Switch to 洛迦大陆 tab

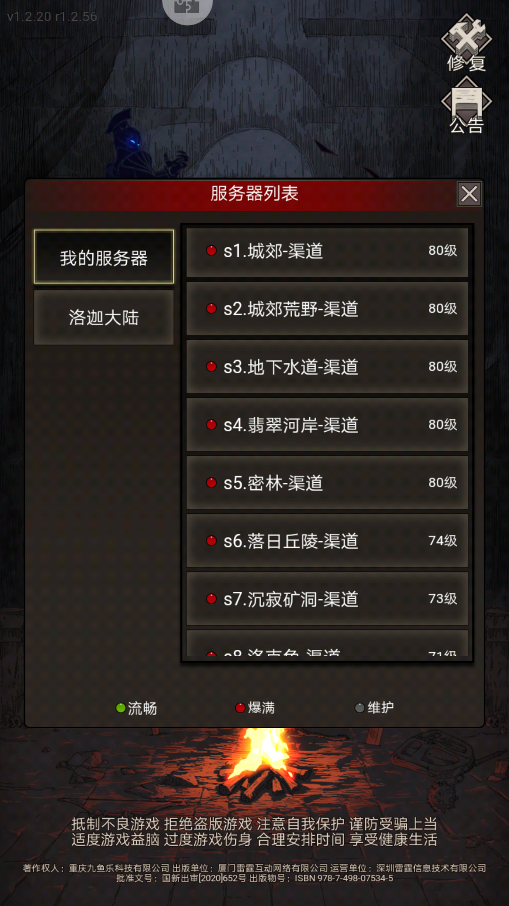click(x=104, y=317)
